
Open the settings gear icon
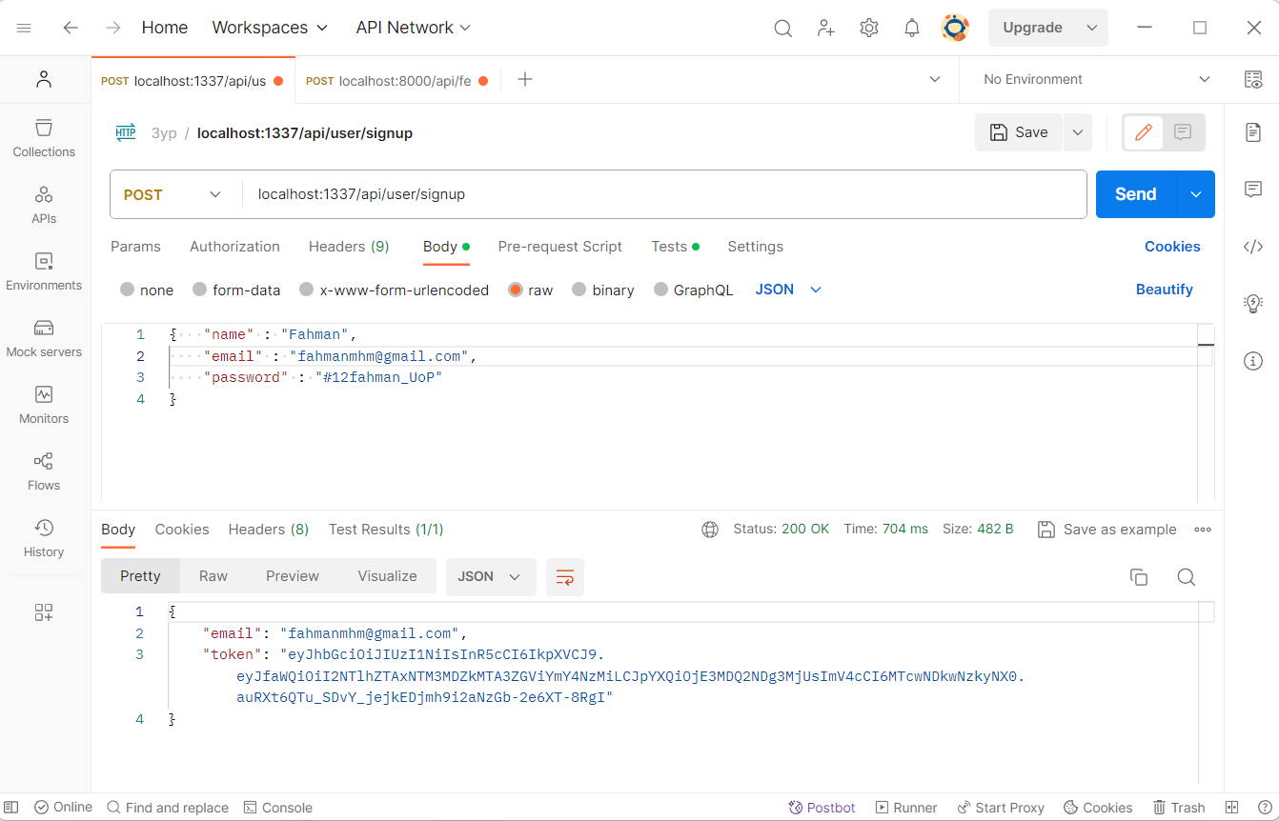869,28
